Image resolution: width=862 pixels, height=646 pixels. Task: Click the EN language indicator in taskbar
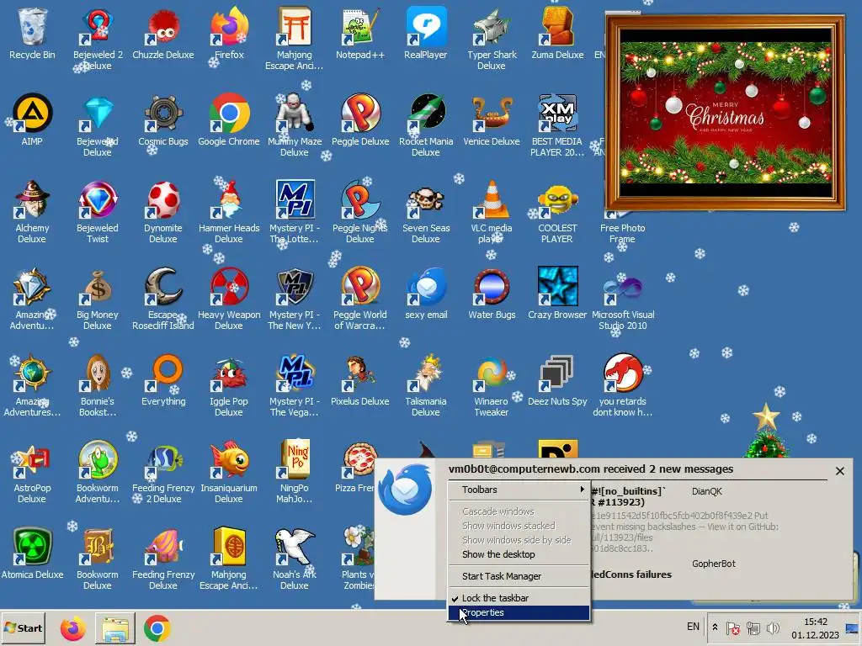click(x=693, y=627)
